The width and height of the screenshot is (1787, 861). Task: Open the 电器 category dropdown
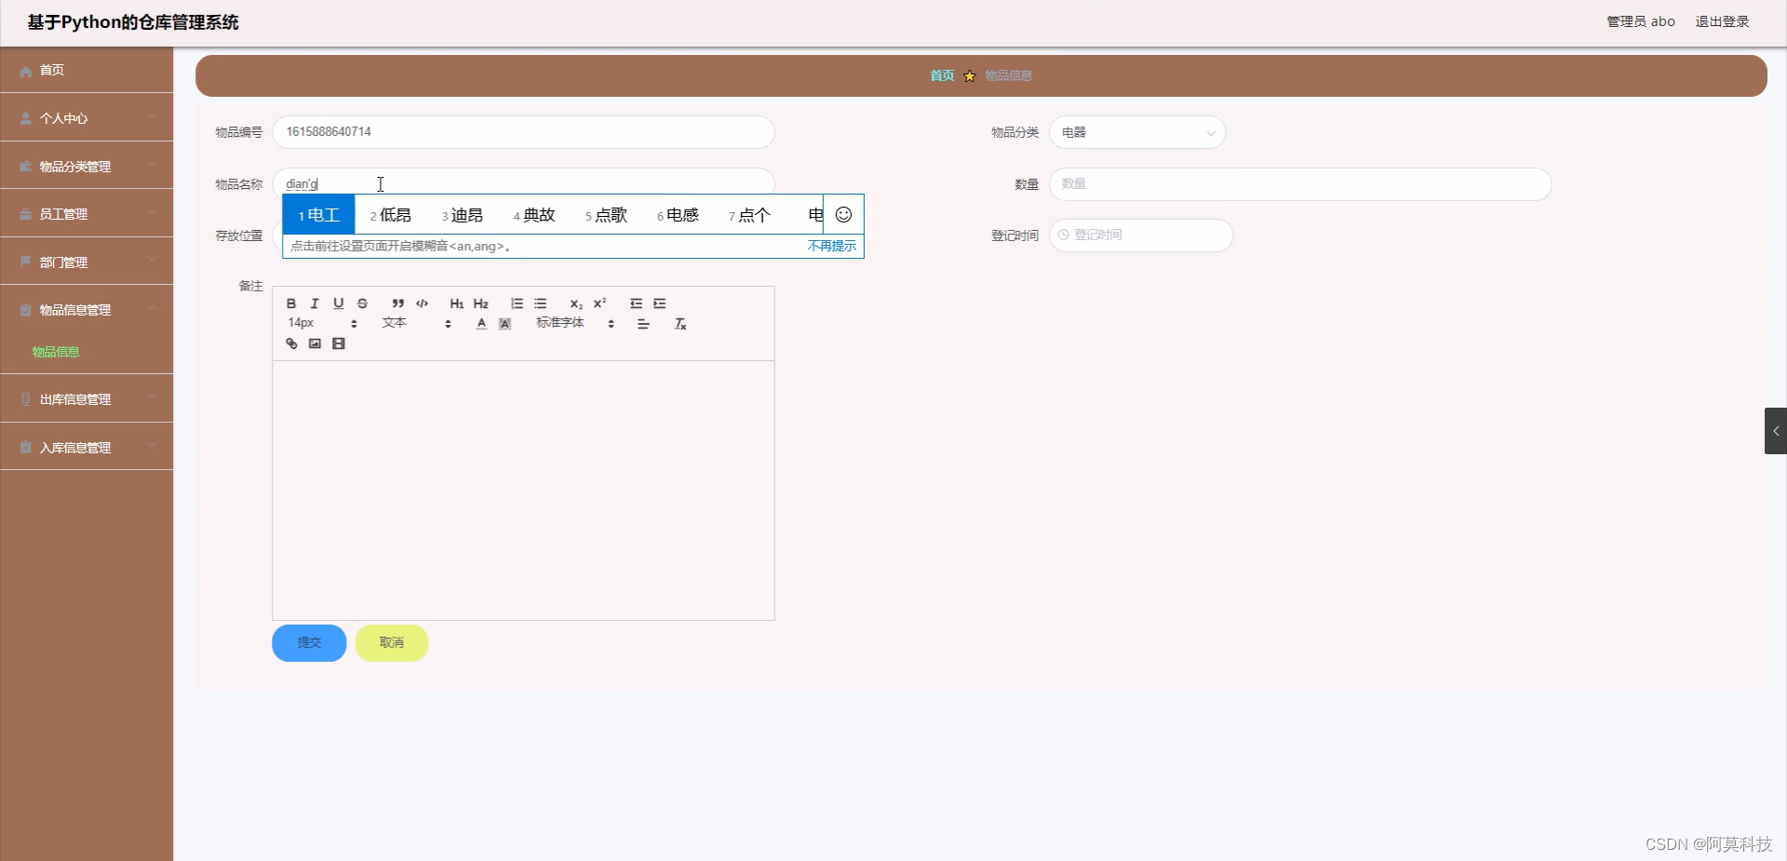coord(1137,132)
